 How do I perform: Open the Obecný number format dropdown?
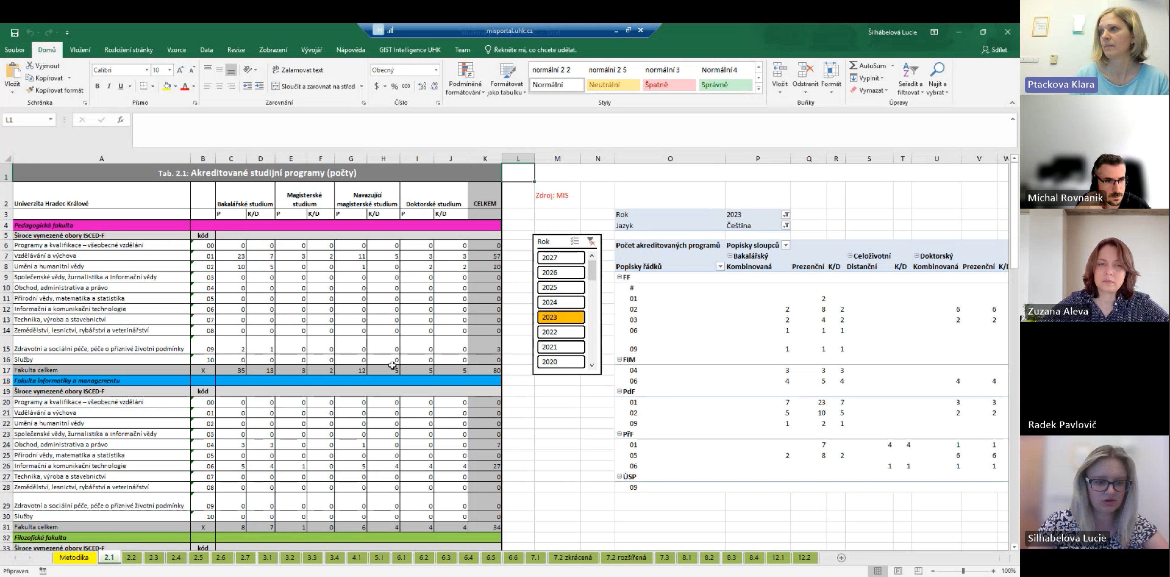(435, 70)
